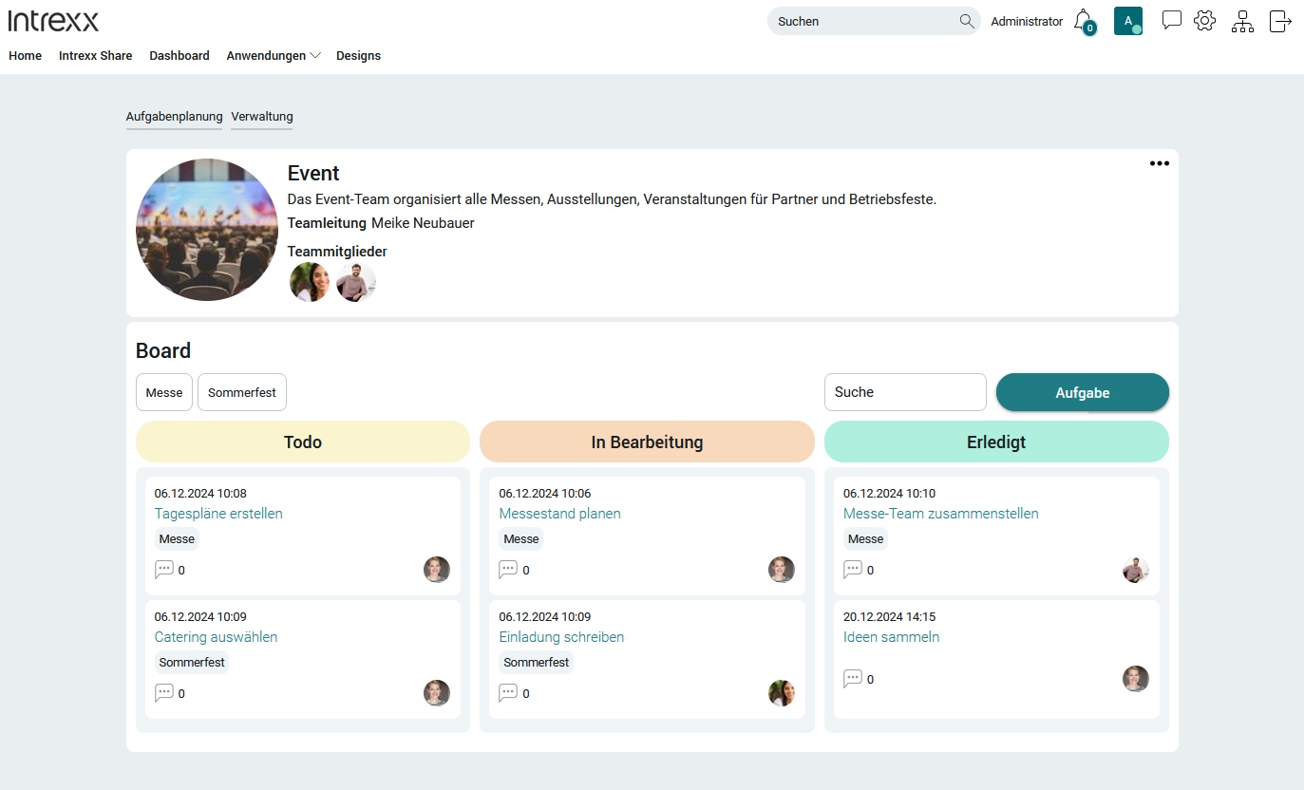This screenshot has height=790, width=1304.
Task: Click the Event team conference photo
Action: click(207, 230)
